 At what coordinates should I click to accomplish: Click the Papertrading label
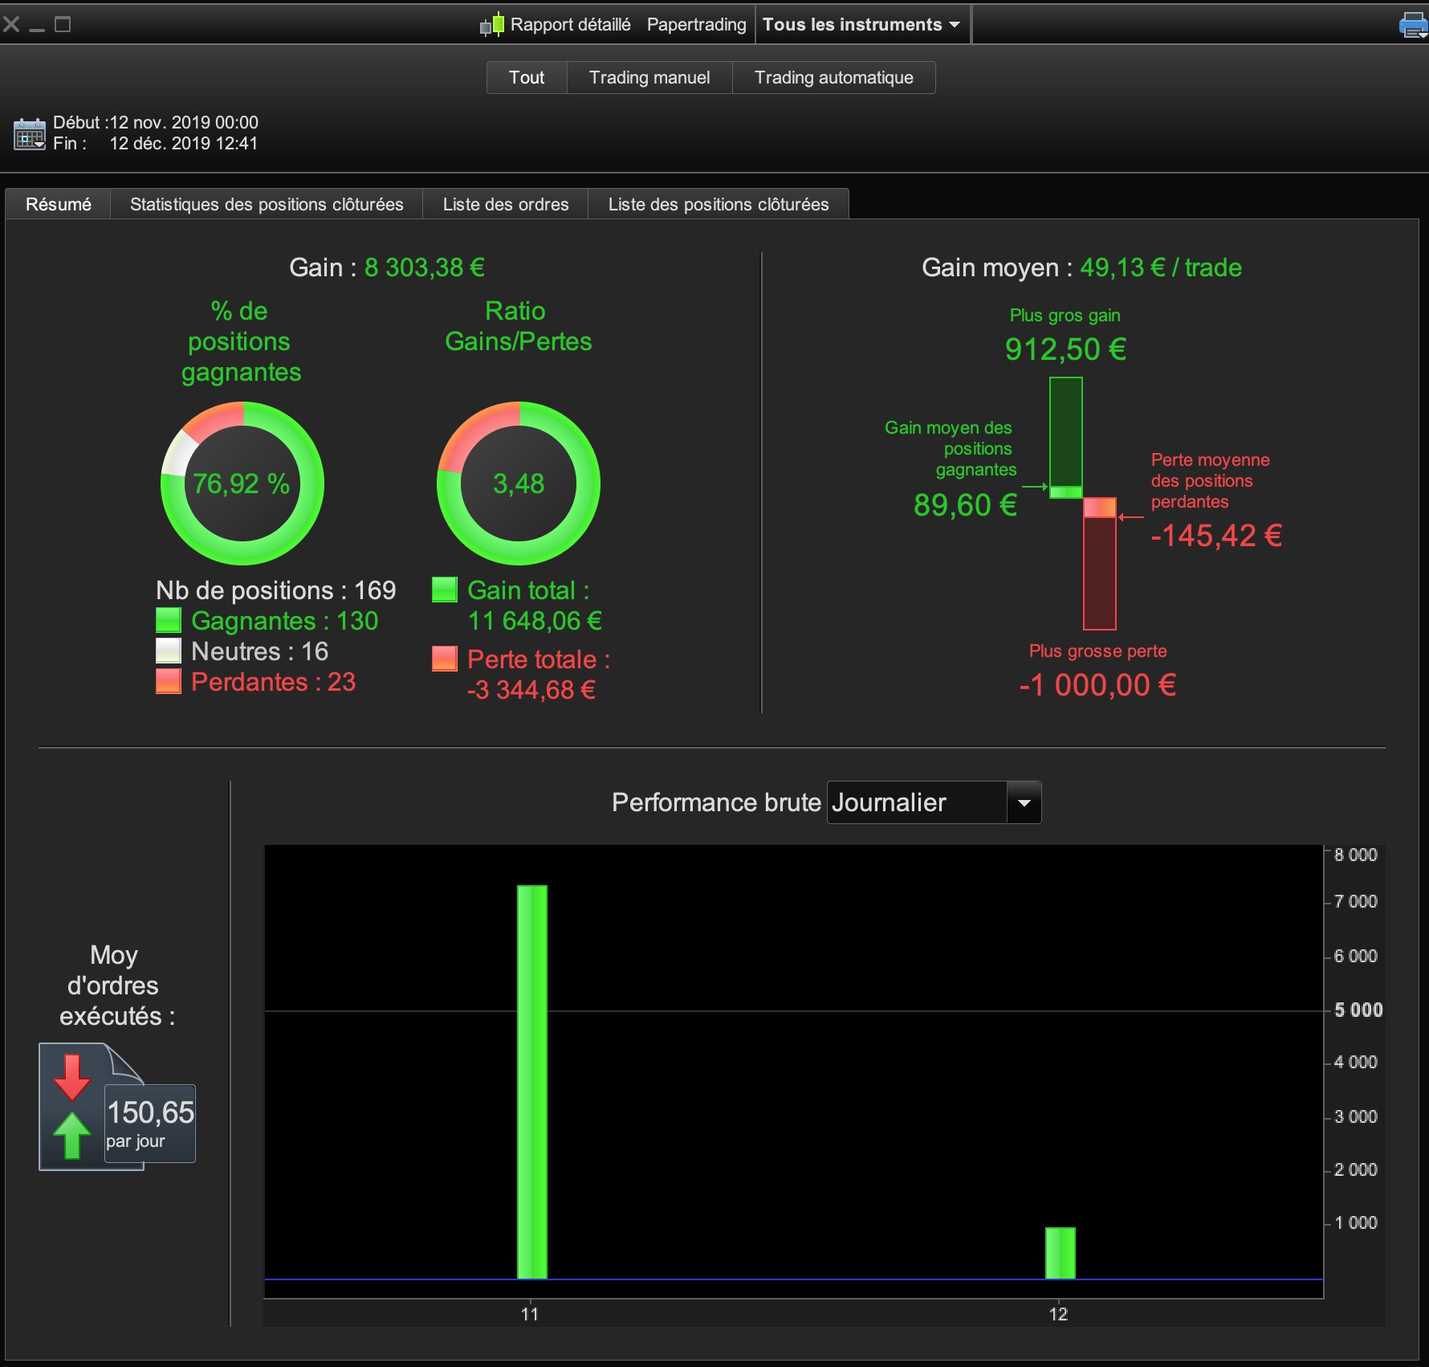[696, 25]
